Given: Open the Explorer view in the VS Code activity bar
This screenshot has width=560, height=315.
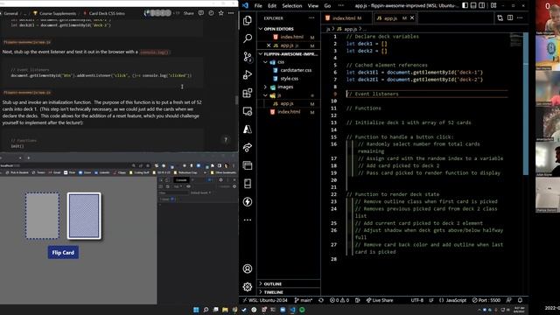Looking at the screenshot, I should pos(248,20).
